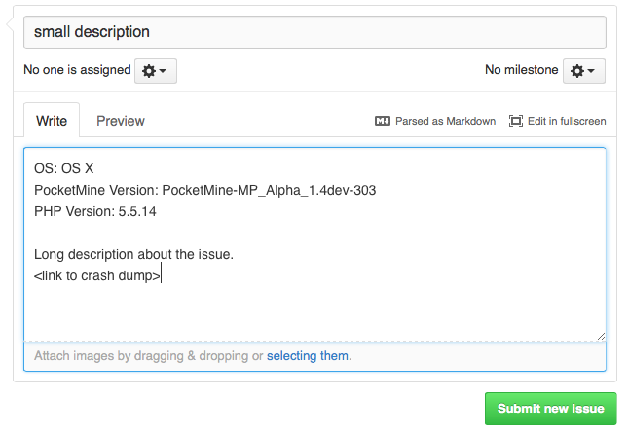Open the milestone gear menu

coord(583,71)
